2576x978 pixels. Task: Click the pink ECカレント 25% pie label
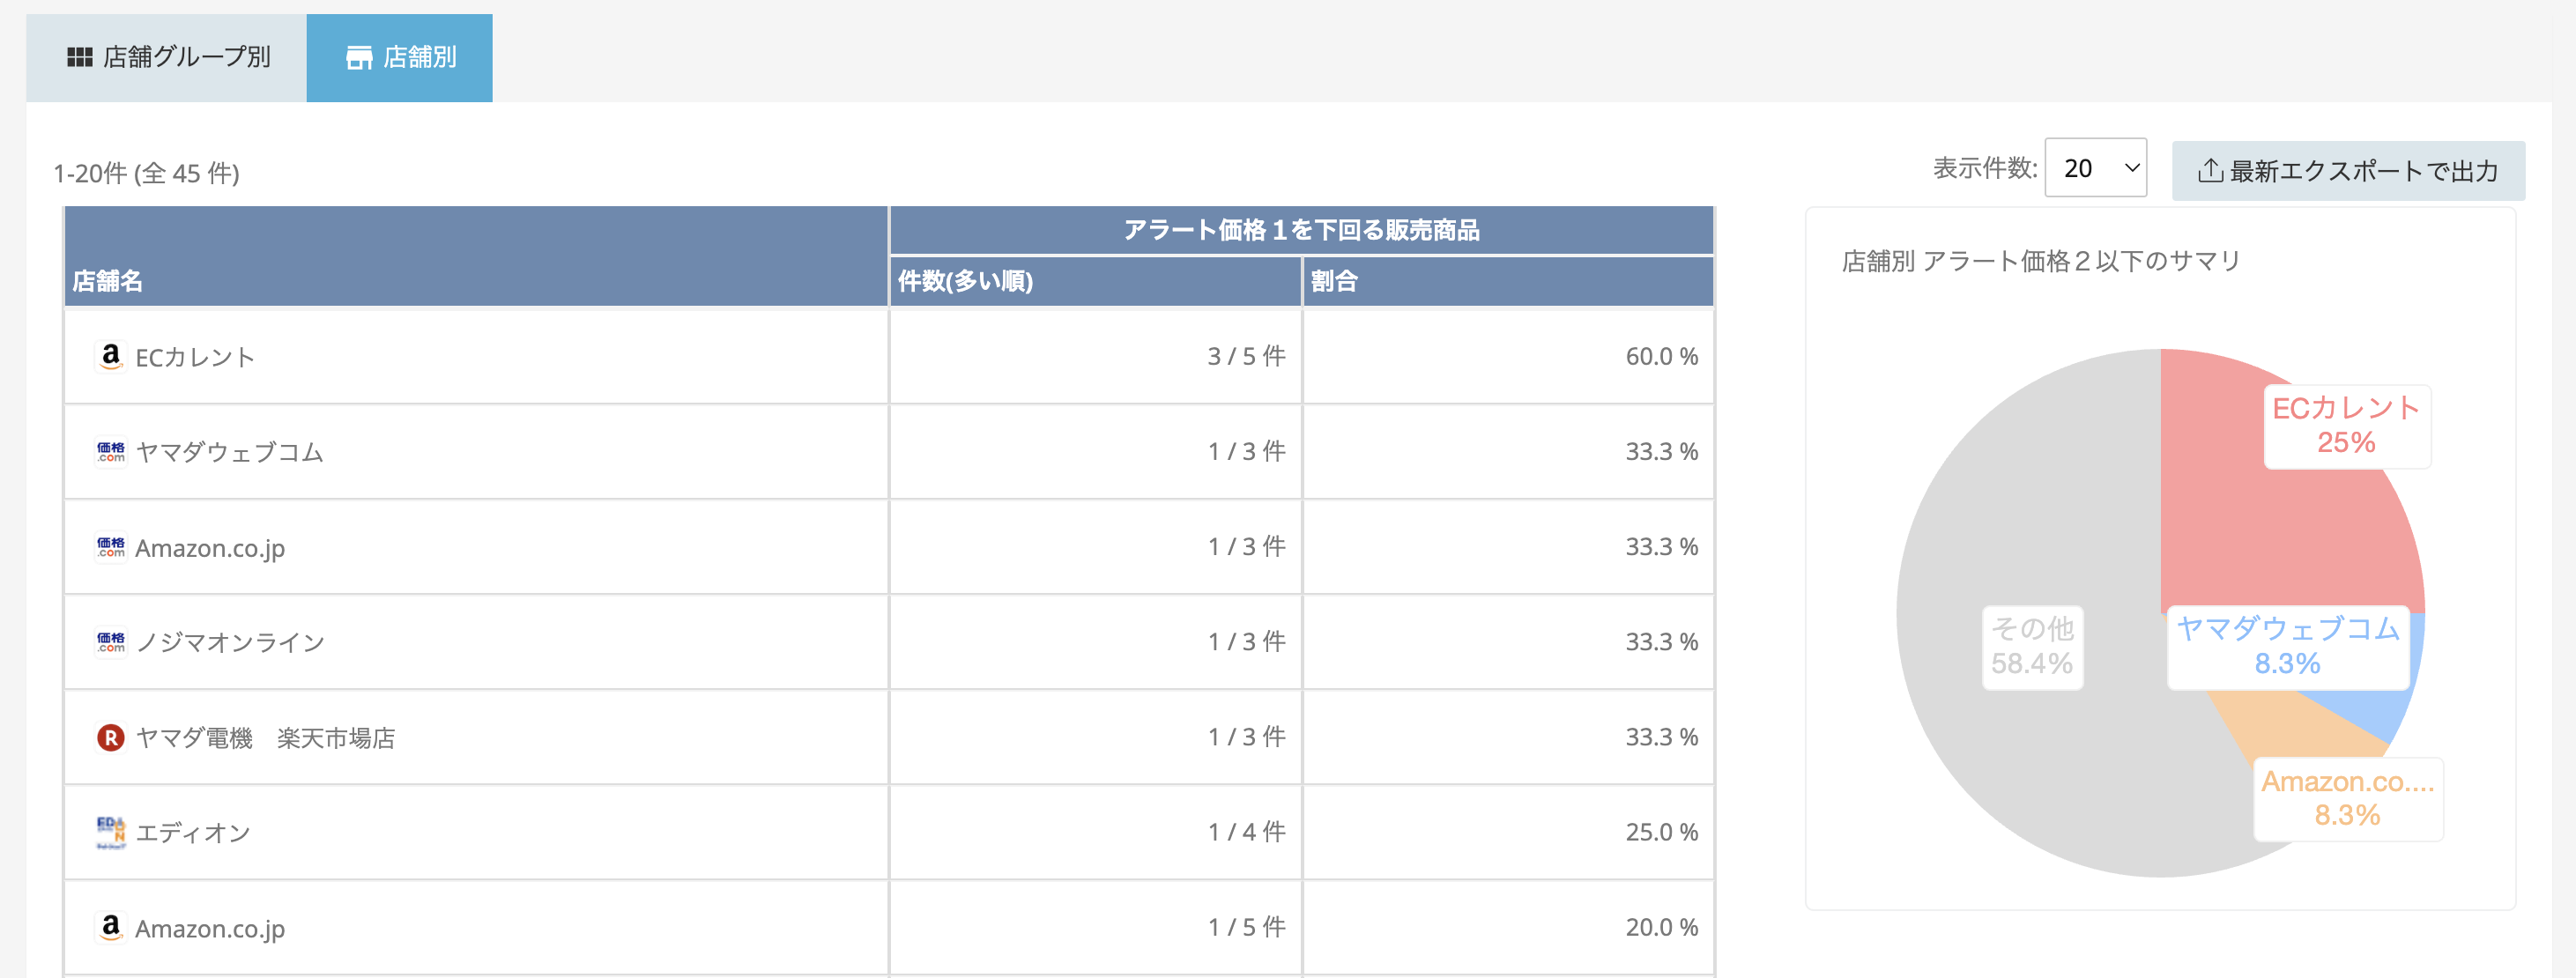[2346, 426]
